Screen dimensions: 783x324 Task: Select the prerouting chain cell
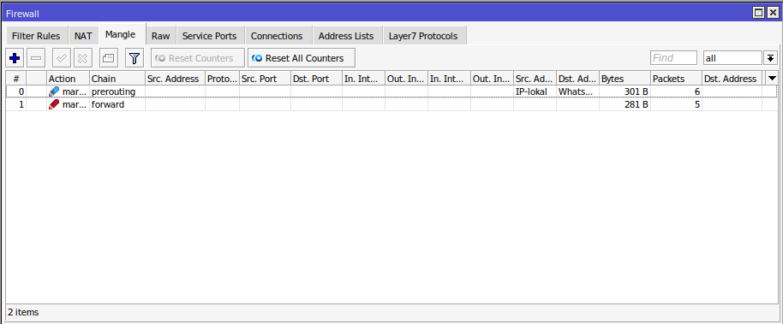(x=117, y=91)
